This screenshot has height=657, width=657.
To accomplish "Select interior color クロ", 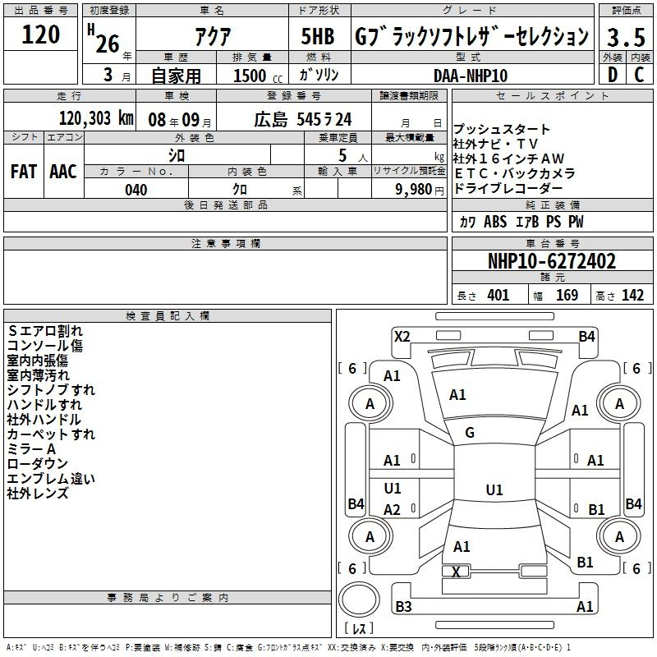I will 240,190.
